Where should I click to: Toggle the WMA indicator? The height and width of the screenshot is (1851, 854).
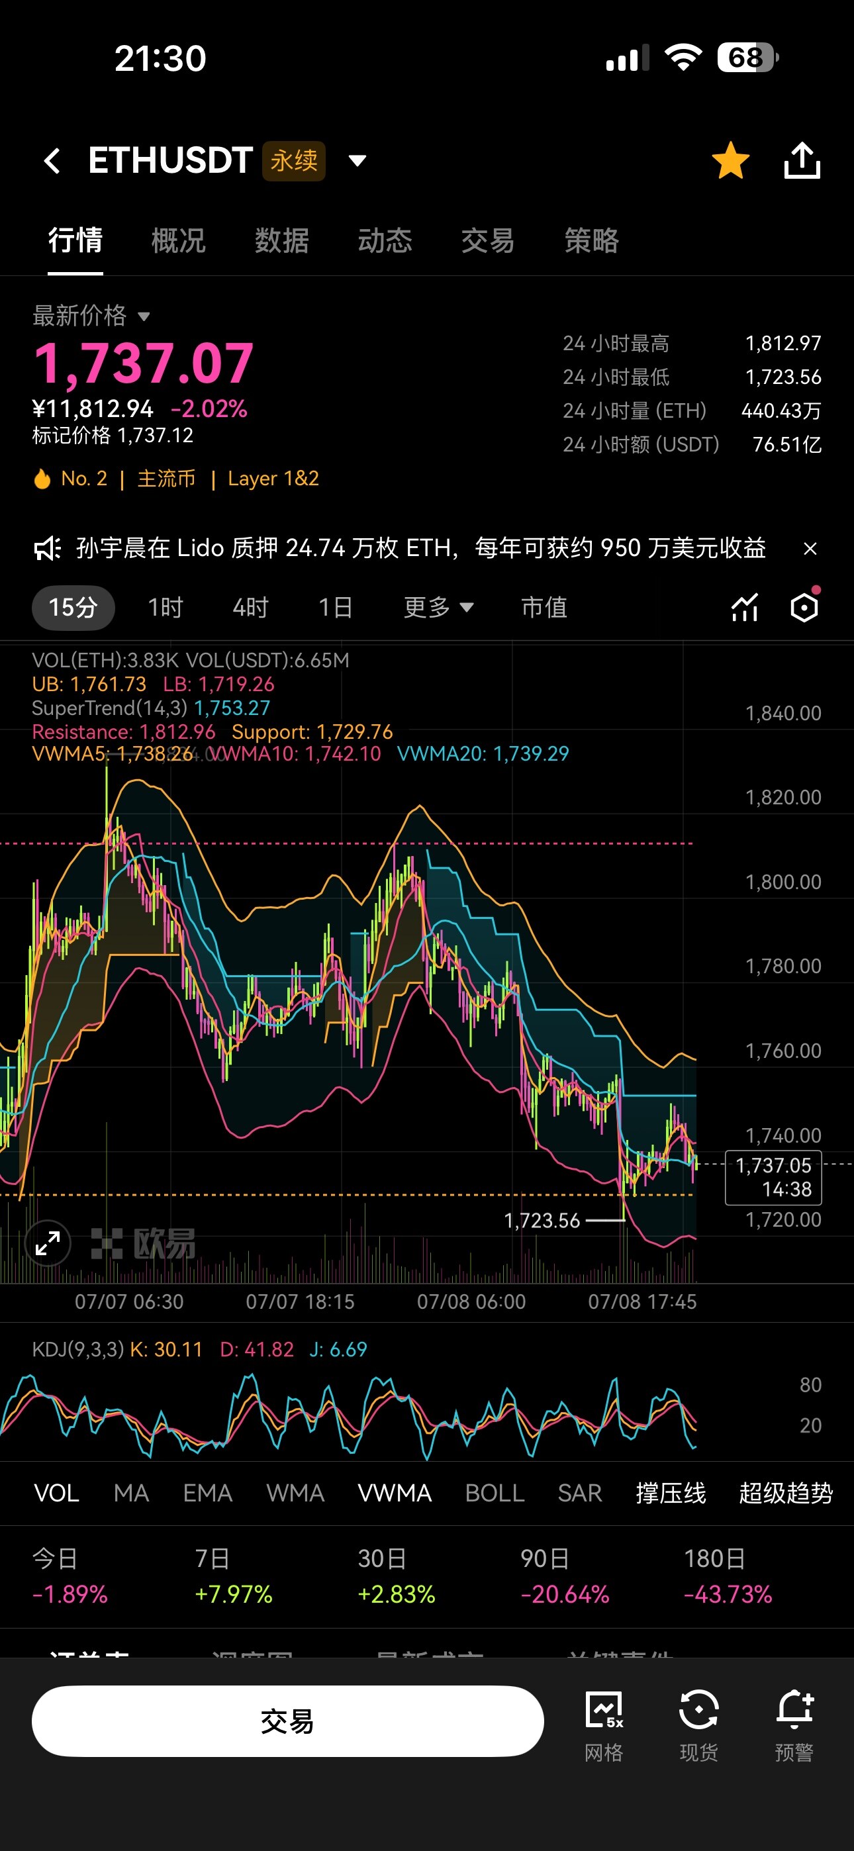(x=295, y=1493)
